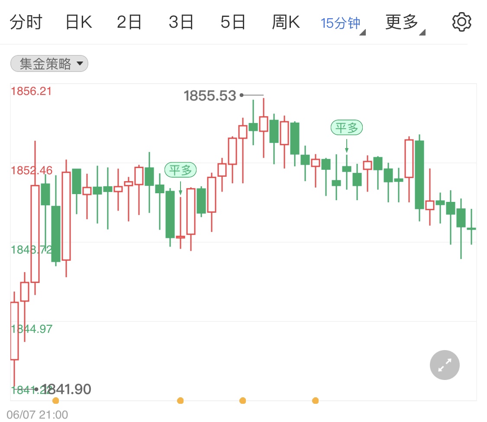Select the 2日 chart tab
This screenshot has width=487, height=422.
(x=129, y=22)
